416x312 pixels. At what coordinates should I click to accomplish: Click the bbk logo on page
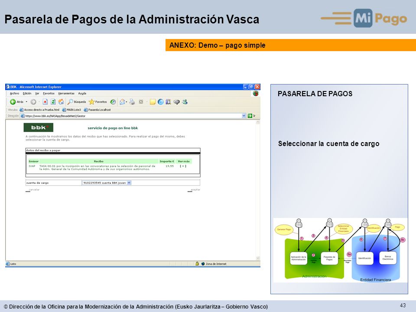(x=39, y=127)
